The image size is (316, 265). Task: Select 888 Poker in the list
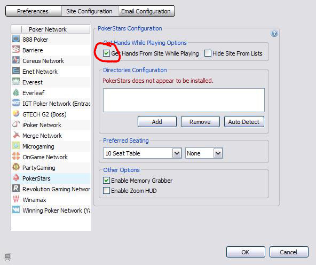coord(51,40)
